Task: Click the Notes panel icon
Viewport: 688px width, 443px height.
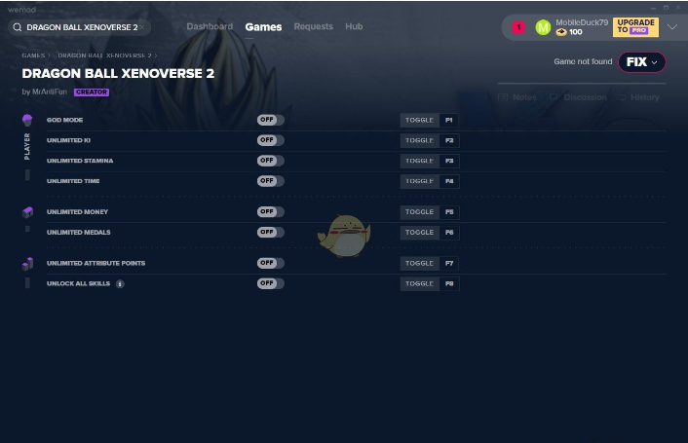Action: [503, 97]
